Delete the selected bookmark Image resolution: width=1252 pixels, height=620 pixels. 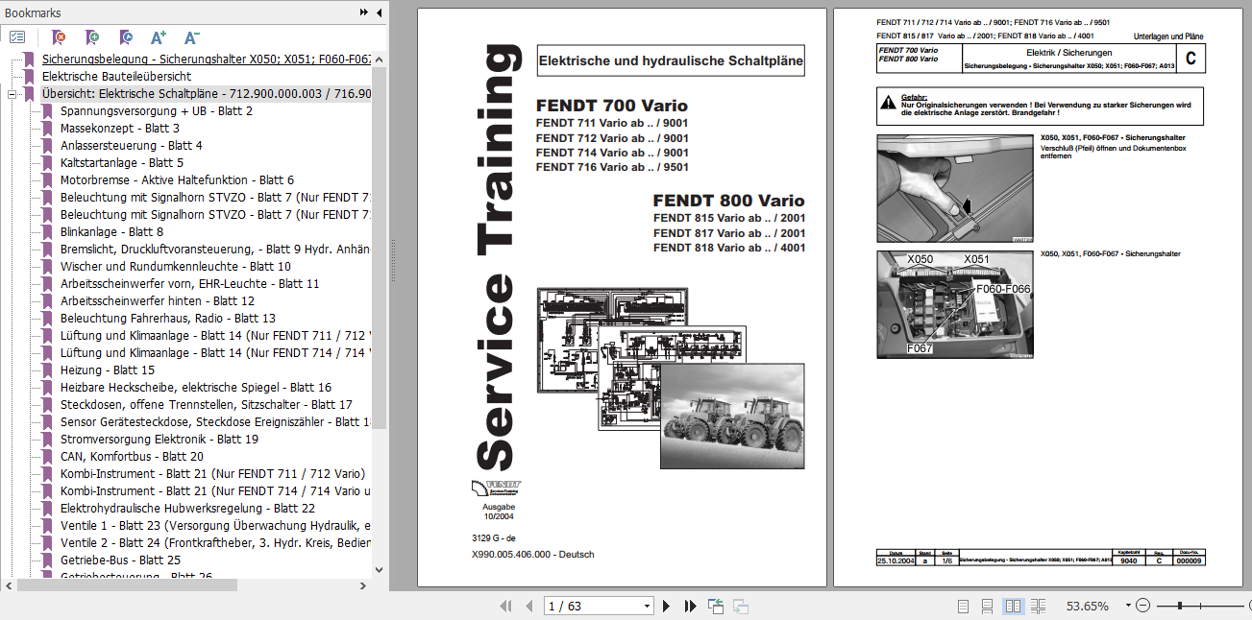59,37
